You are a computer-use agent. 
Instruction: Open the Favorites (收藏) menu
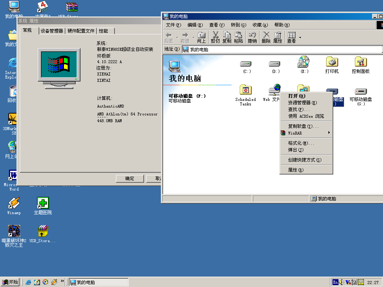260,25
